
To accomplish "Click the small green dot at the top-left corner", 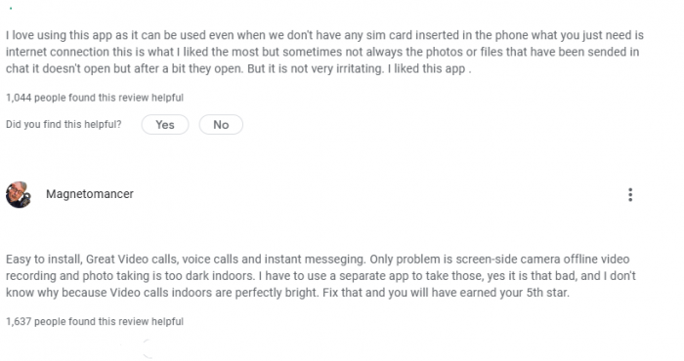I will coord(11,8).
